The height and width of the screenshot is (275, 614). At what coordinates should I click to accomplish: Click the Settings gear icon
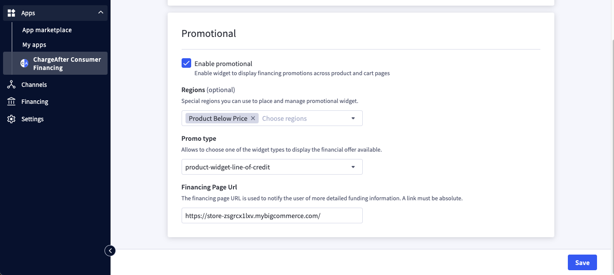tap(12, 119)
